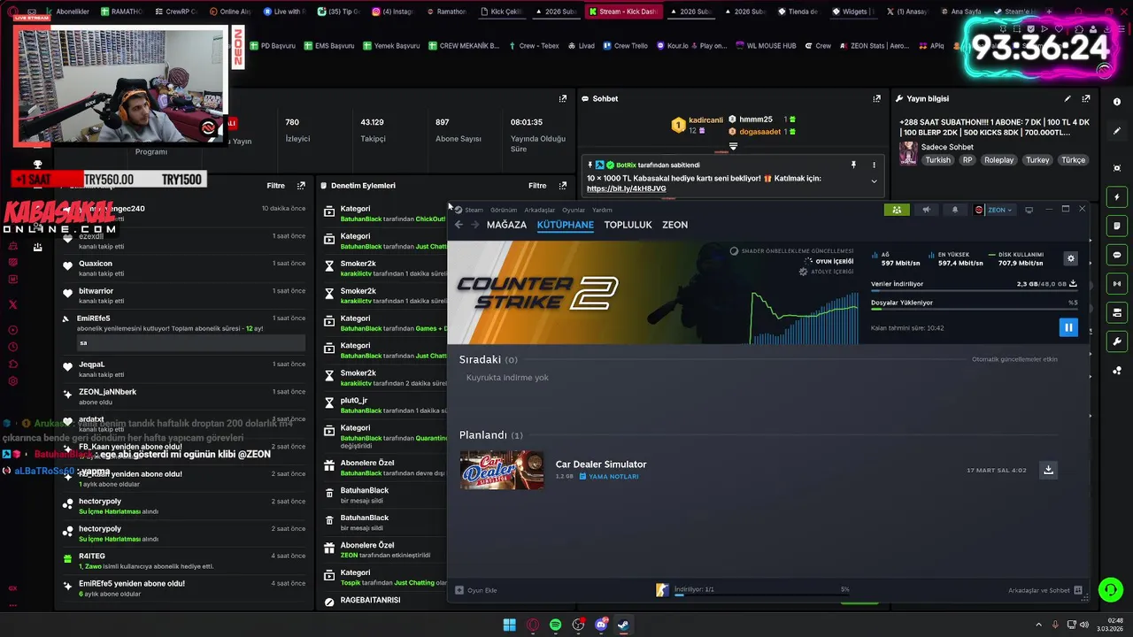Screen dimensions: 1133x637
Task: Switch Steam to Big Picture mode icon
Action: [1029, 210]
